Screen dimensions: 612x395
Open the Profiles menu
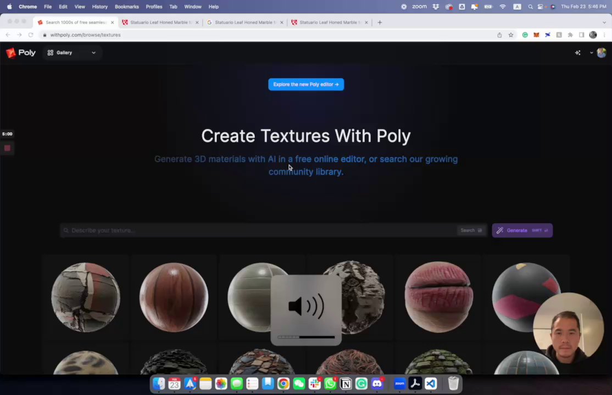click(x=154, y=7)
